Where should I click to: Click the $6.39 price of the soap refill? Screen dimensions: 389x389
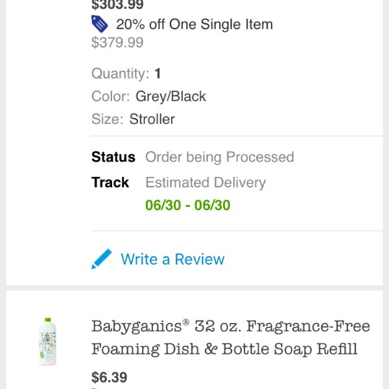tap(109, 377)
